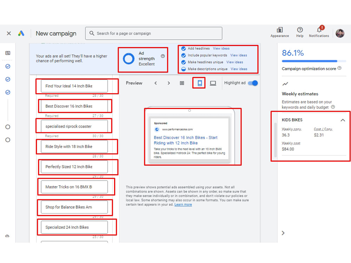Click the Ad strength help icon
The image size is (351, 263).
tap(163, 56)
